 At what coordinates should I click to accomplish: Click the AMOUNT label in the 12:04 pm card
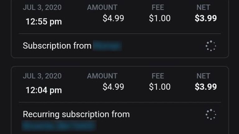click(x=102, y=76)
